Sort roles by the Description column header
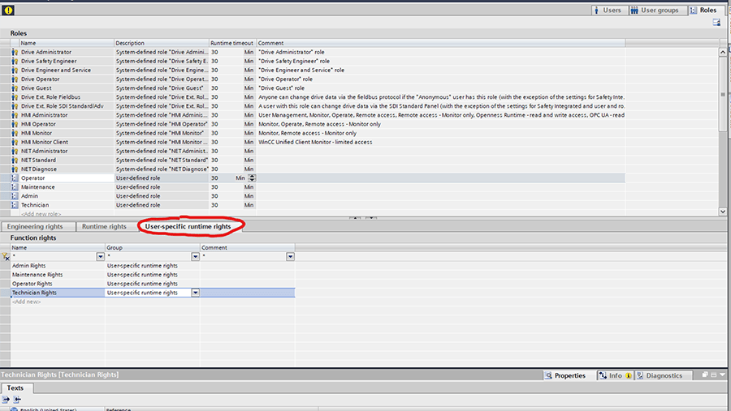The image size is (731, 411). pyautogui.click(x=162, y=43)
